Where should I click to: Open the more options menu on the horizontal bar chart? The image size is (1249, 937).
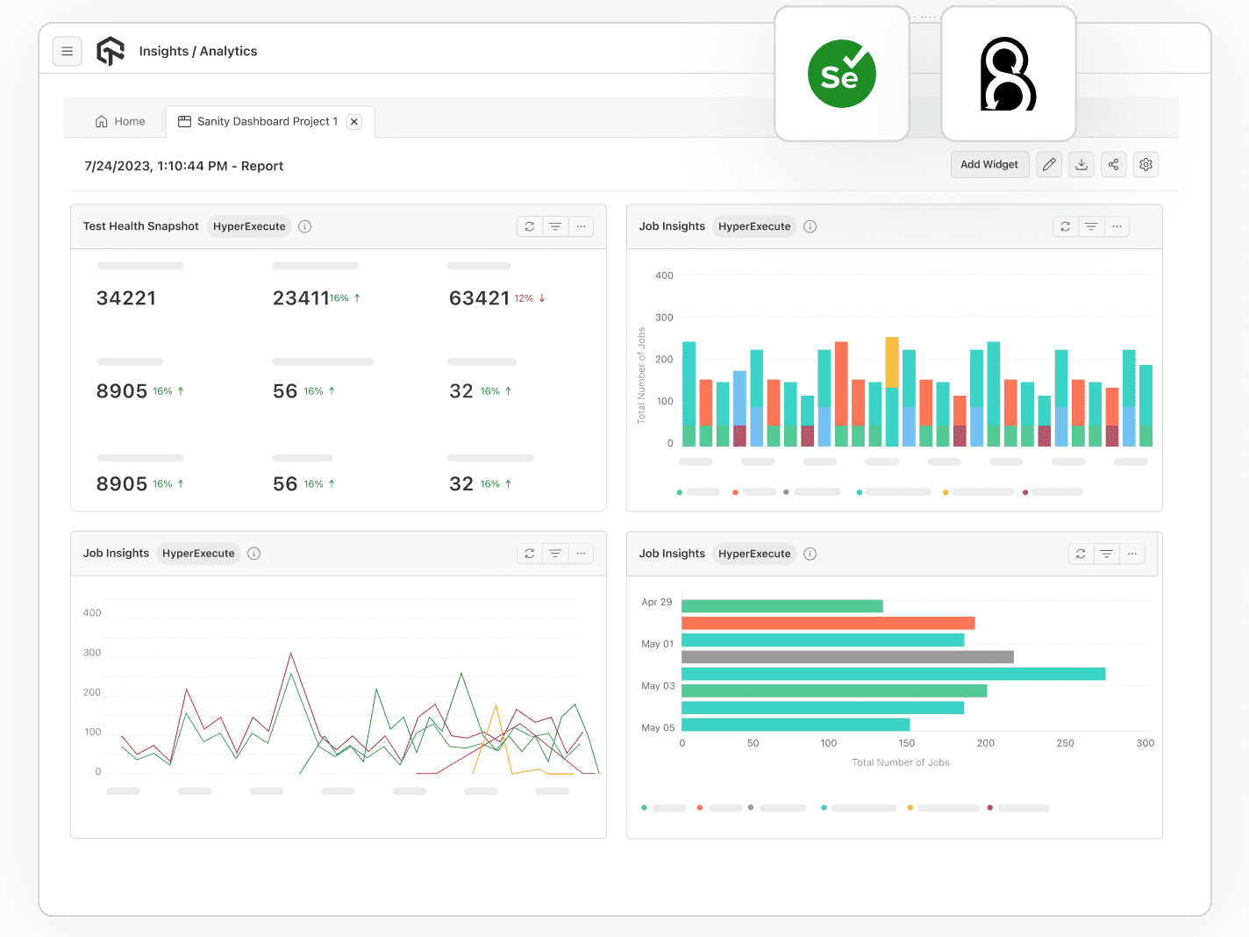pos(1132,554)
